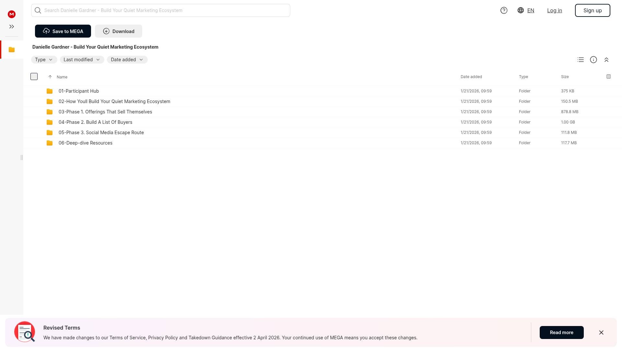Click the help question mark icon
This screenshot has width=622, height=350.
(504, 10)
